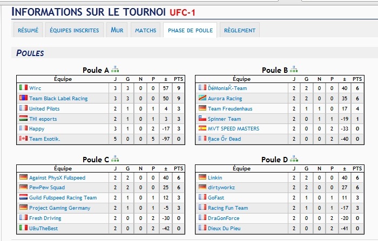Open the Règlement tab
The height and width of the screenshot is (241, 378).
tap(240, 30)
